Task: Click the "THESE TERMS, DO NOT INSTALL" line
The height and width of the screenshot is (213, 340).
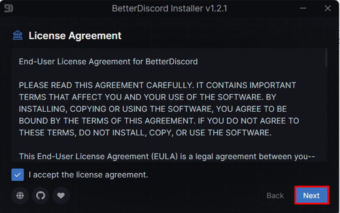Action: coord(145,133)
